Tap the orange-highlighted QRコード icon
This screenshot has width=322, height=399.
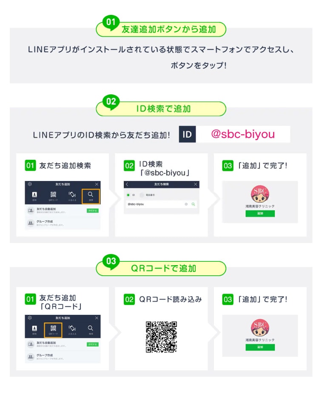[53, 330]
